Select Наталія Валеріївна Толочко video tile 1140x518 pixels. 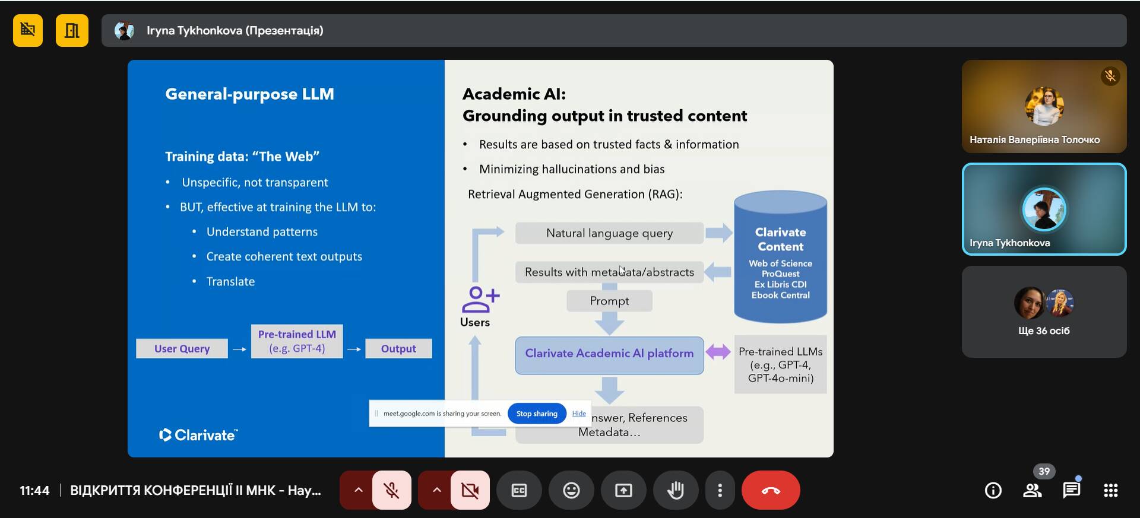pyautogui.click(x=1044, y=107)
